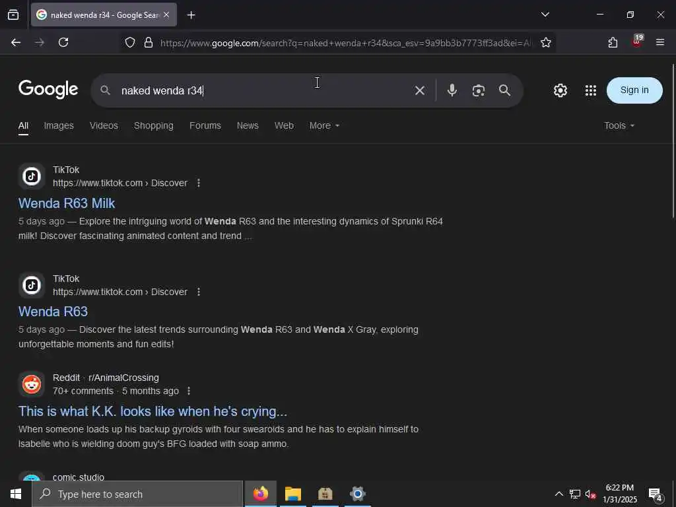This screenshot has width=676, height=507.
Task: Open tracking protection shield icon
Action: point(130,42)
